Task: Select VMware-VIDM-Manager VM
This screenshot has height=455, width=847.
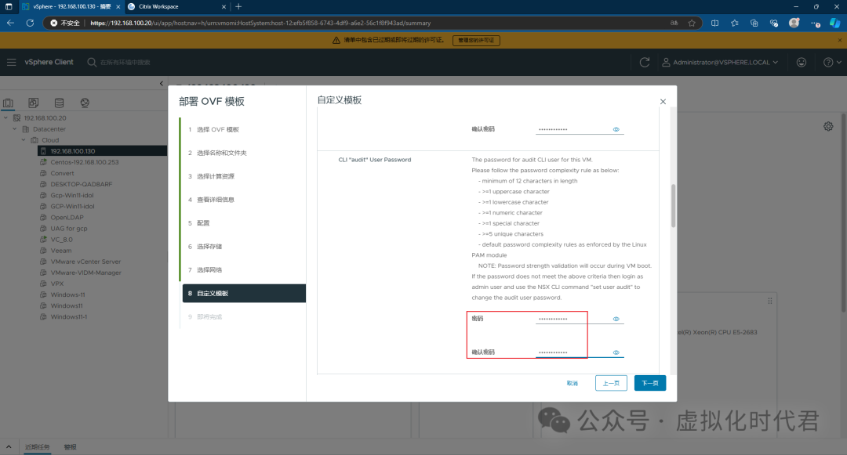Action: (85, 273)
